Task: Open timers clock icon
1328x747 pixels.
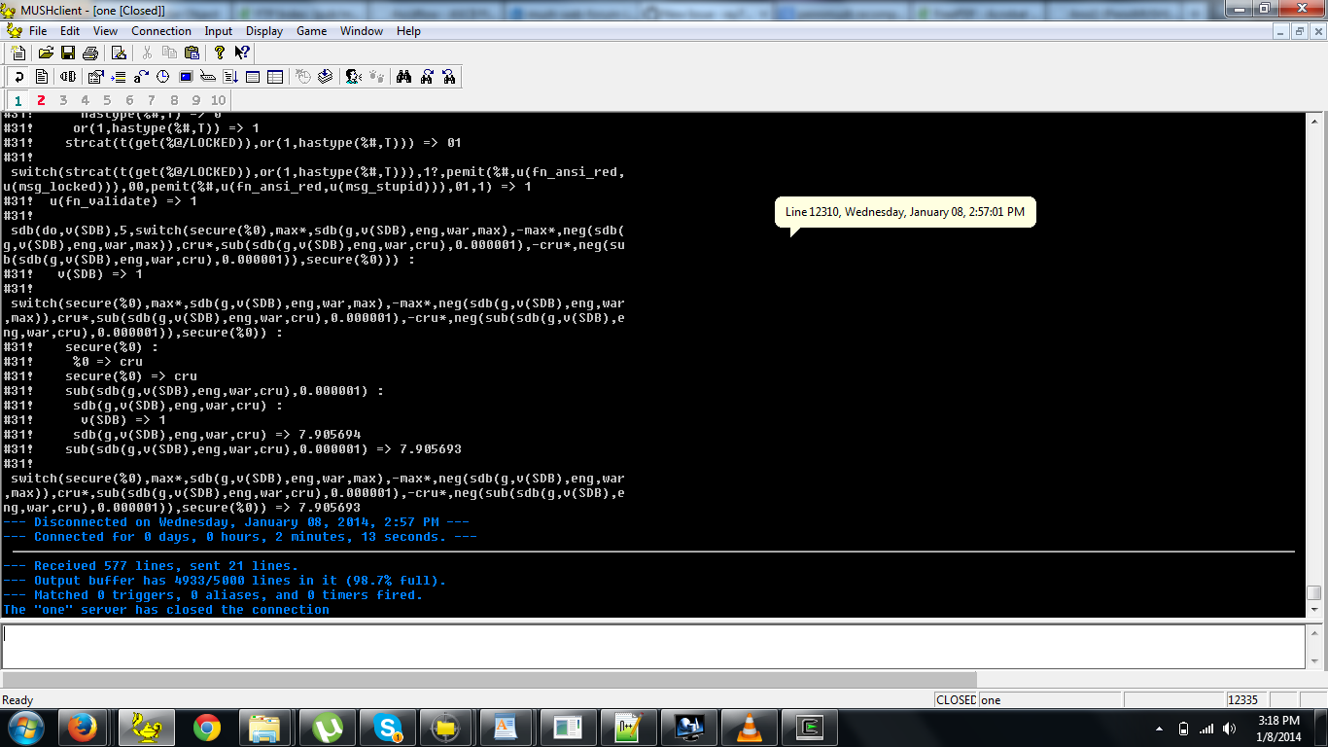Action: (x=163, y=77)
